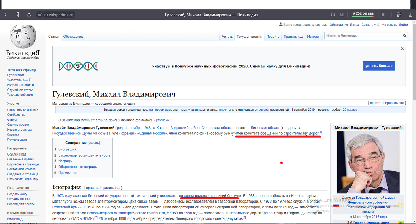Open the 262 отзыва site rating
The height and width of the screenshot is (224, 416).
(x=363, y=14)
